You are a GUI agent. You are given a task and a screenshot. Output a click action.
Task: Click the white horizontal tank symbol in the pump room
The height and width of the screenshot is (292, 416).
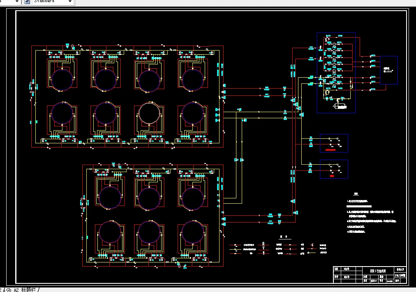point(340,106)
